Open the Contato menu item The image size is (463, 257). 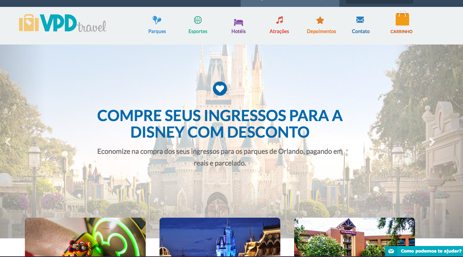point(361,31)
